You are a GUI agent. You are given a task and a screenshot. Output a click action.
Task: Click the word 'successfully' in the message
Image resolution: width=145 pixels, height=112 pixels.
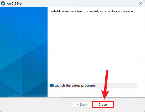(x=92, y=11)
